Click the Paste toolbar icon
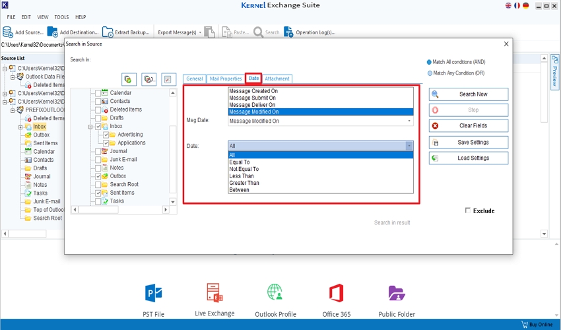561x330 pixels. [x=227, y=32]
